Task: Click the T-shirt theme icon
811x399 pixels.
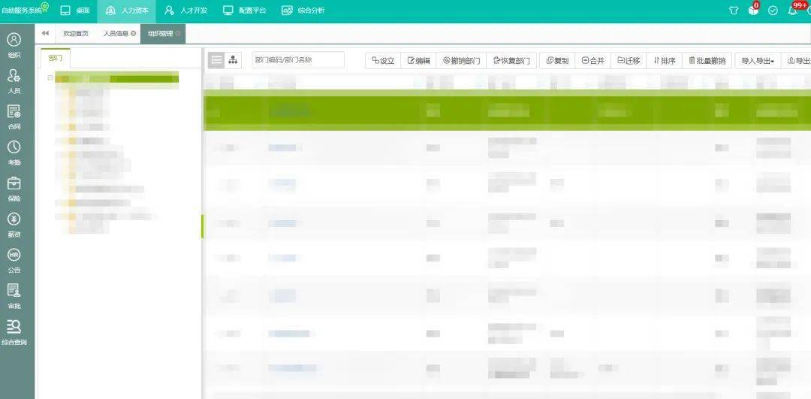Action: 734,11
